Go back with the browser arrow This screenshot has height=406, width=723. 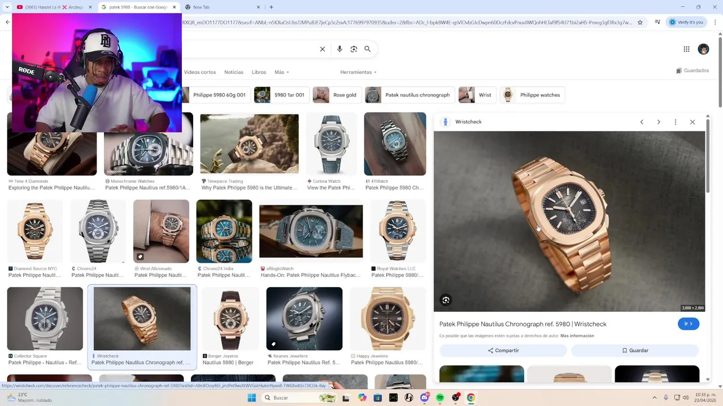(7, 23)
